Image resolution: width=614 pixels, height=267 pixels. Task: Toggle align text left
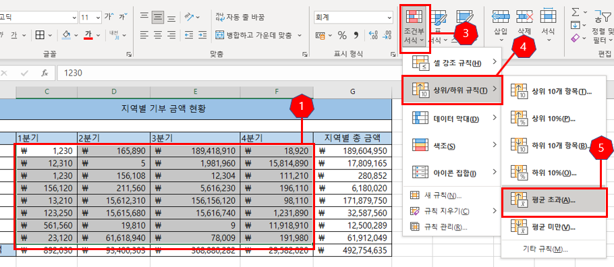pyautogui.click(x=144, y=35)
